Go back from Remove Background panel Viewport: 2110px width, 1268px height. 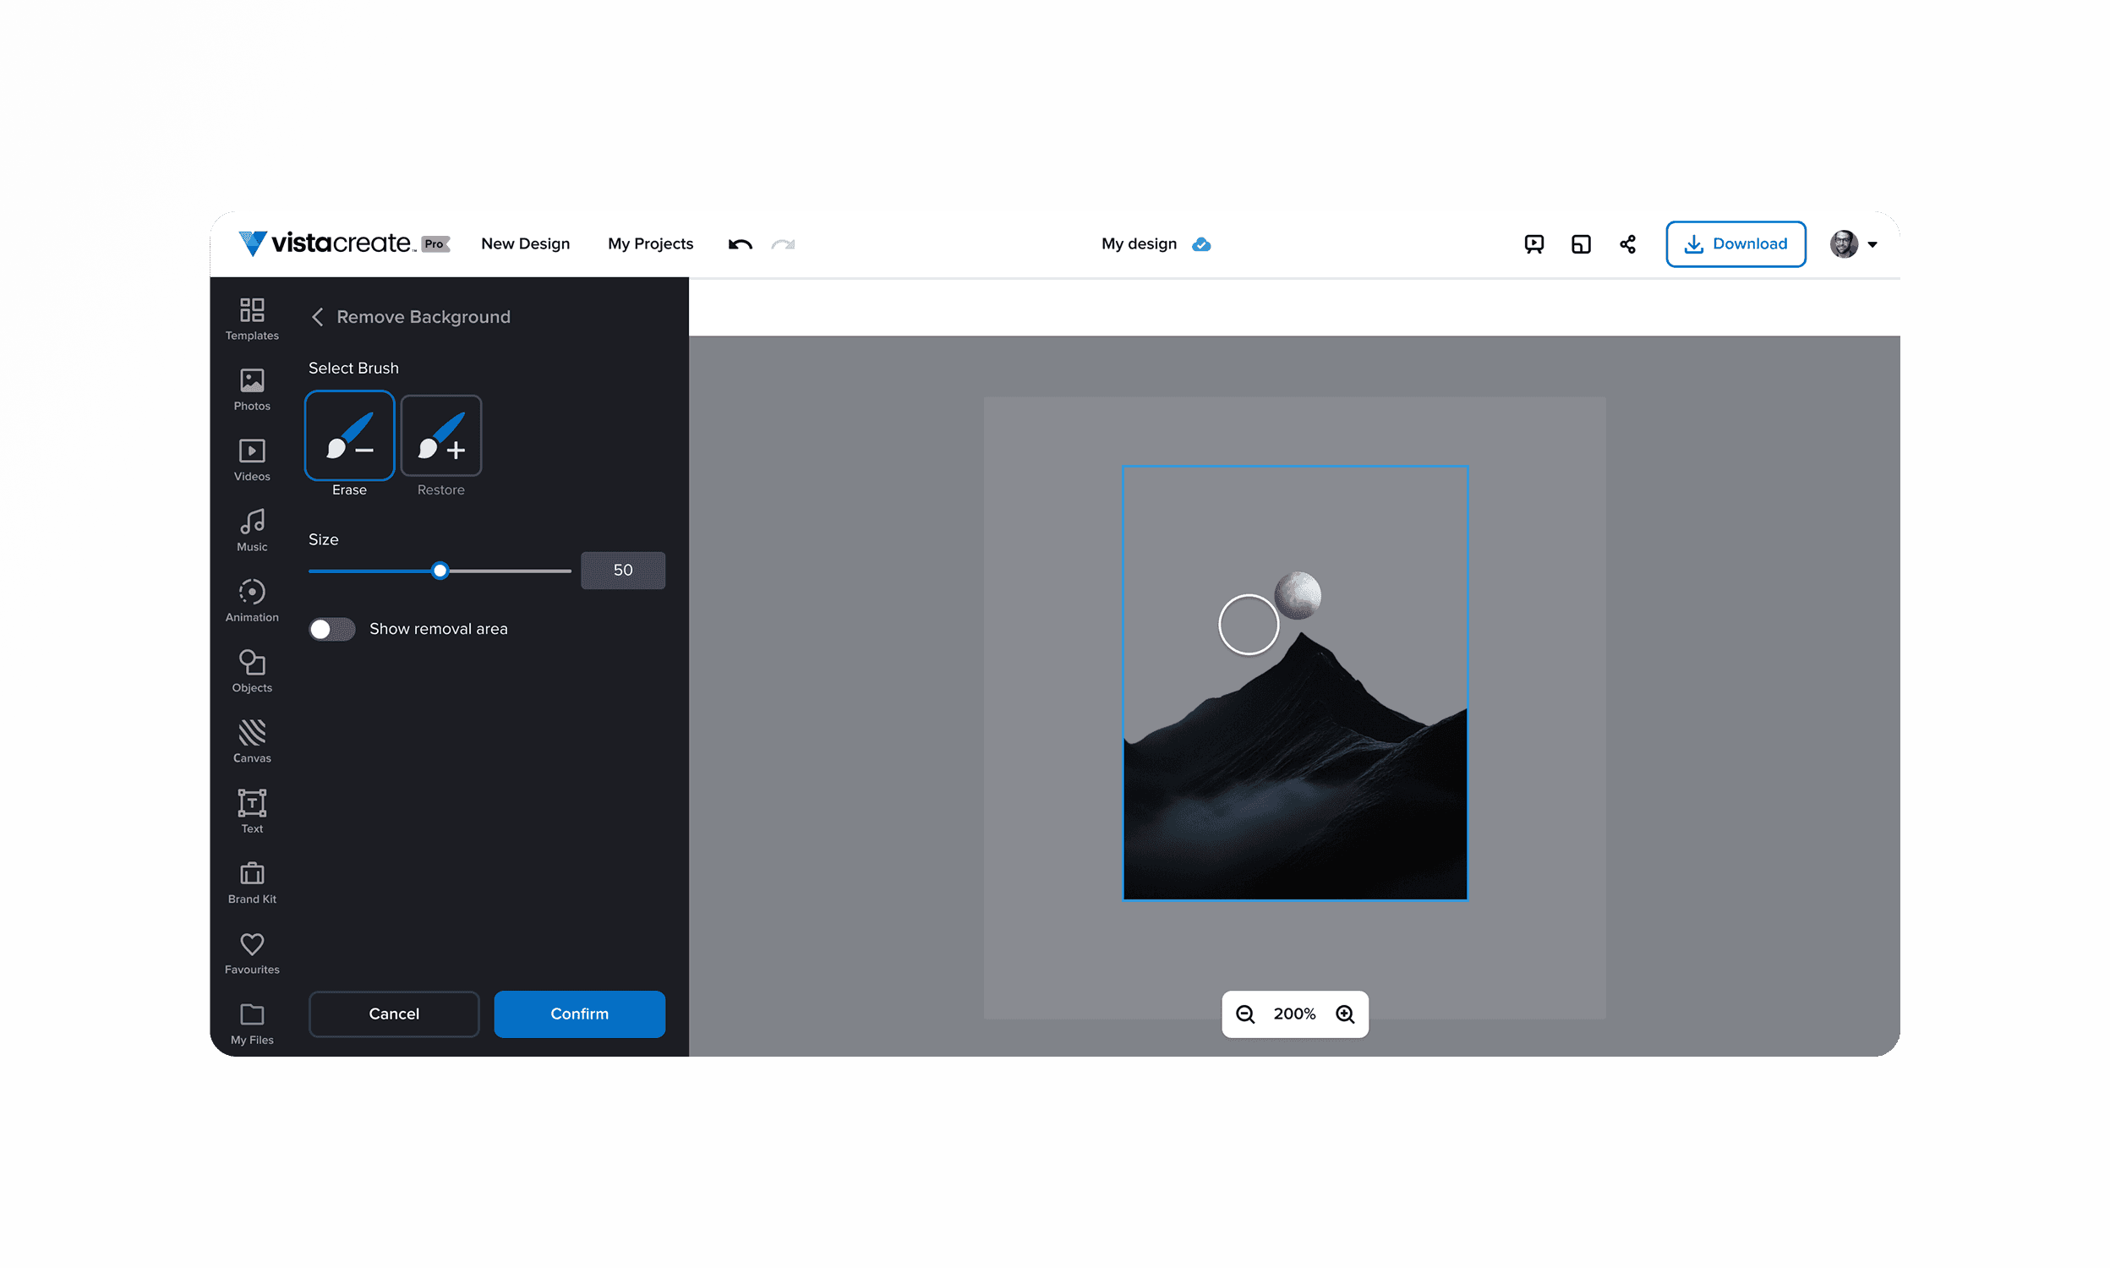317,317
